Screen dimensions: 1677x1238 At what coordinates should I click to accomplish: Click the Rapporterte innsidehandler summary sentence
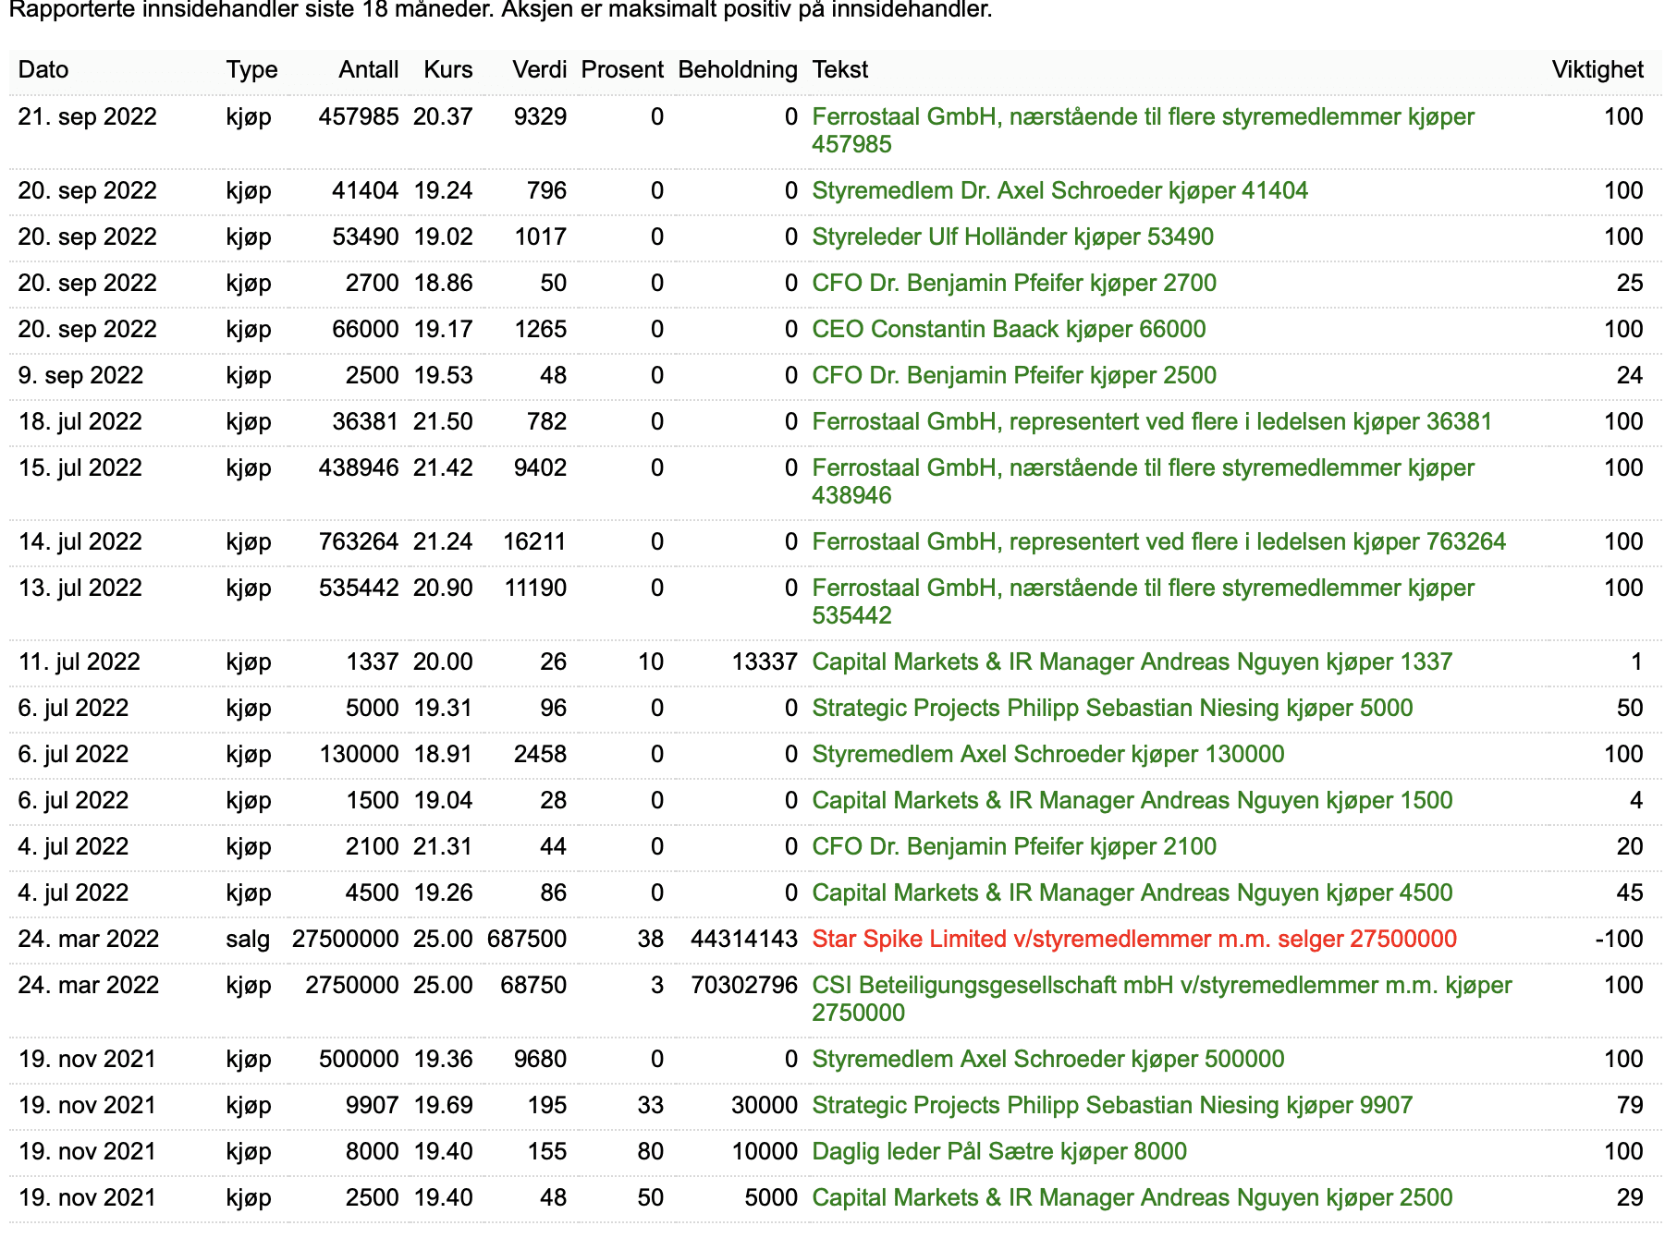(500, 11)
